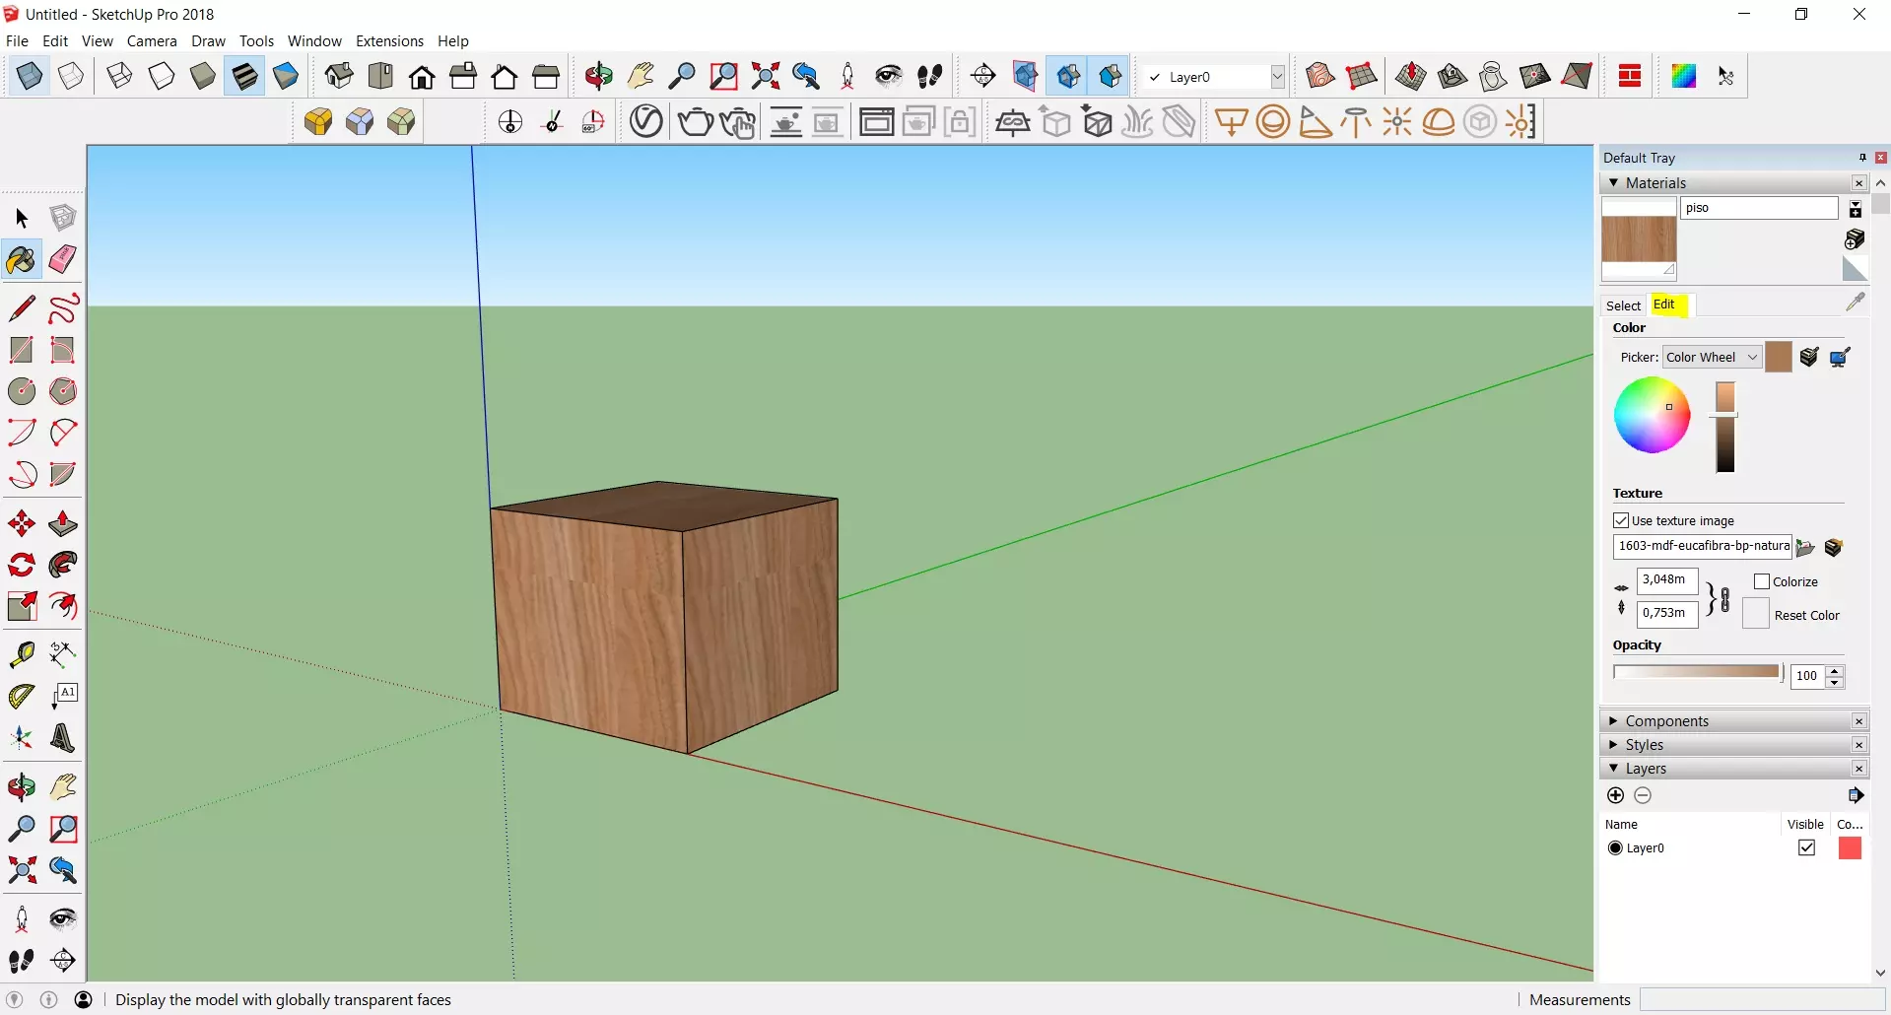Activate the Line tool
1891x1015 pixels.
point(21,308)
